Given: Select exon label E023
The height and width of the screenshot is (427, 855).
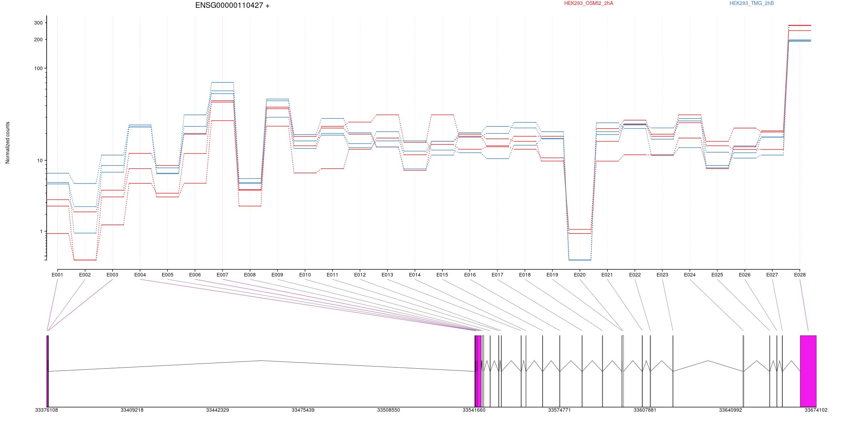Looking at the screenshot, I should (x=662, y=275).
